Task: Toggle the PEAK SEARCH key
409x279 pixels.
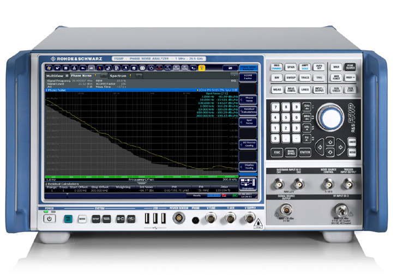Action: coord(350,67)
